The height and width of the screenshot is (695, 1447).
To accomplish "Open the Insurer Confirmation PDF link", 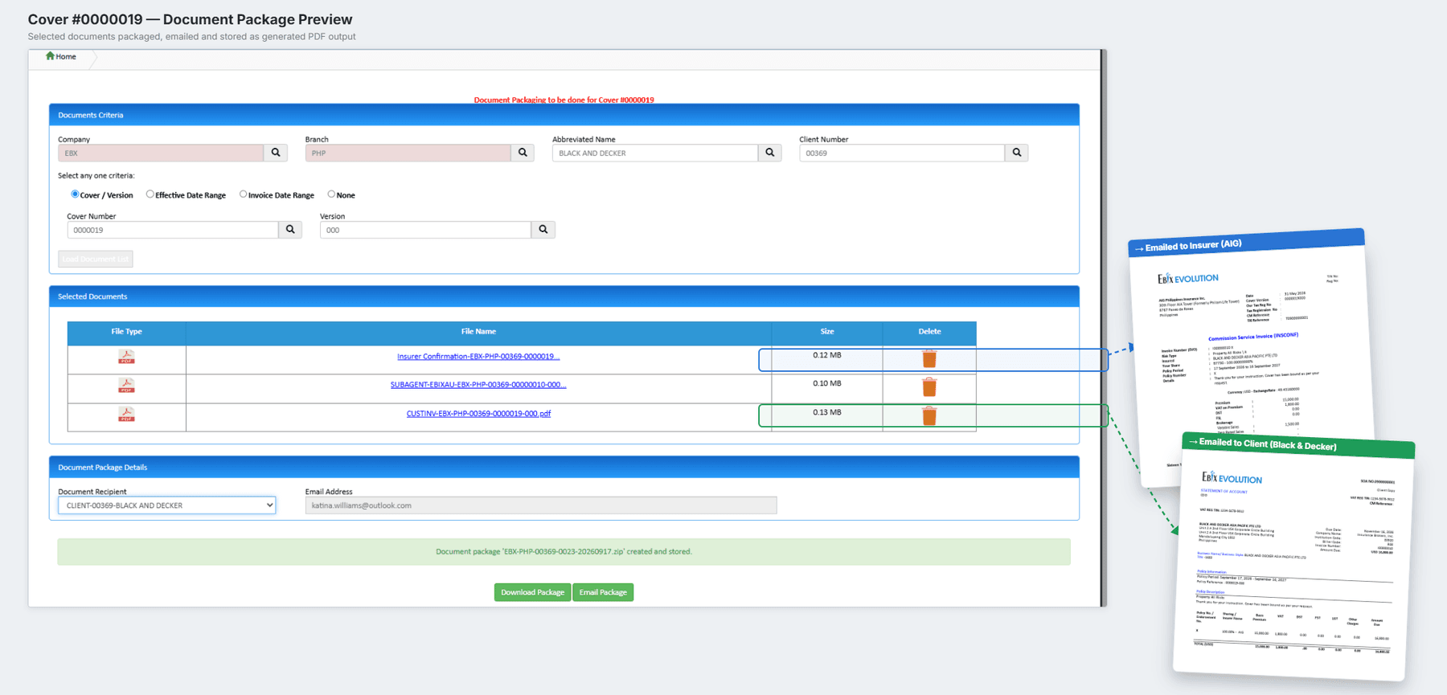I will pyautogui.click(x=478, y=357).
